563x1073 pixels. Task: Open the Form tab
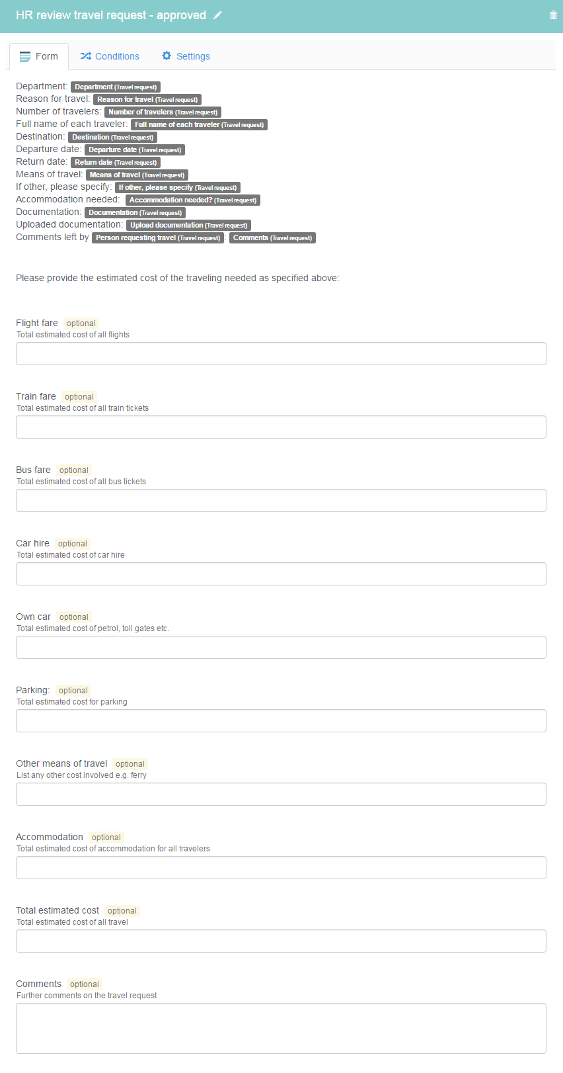39,56
